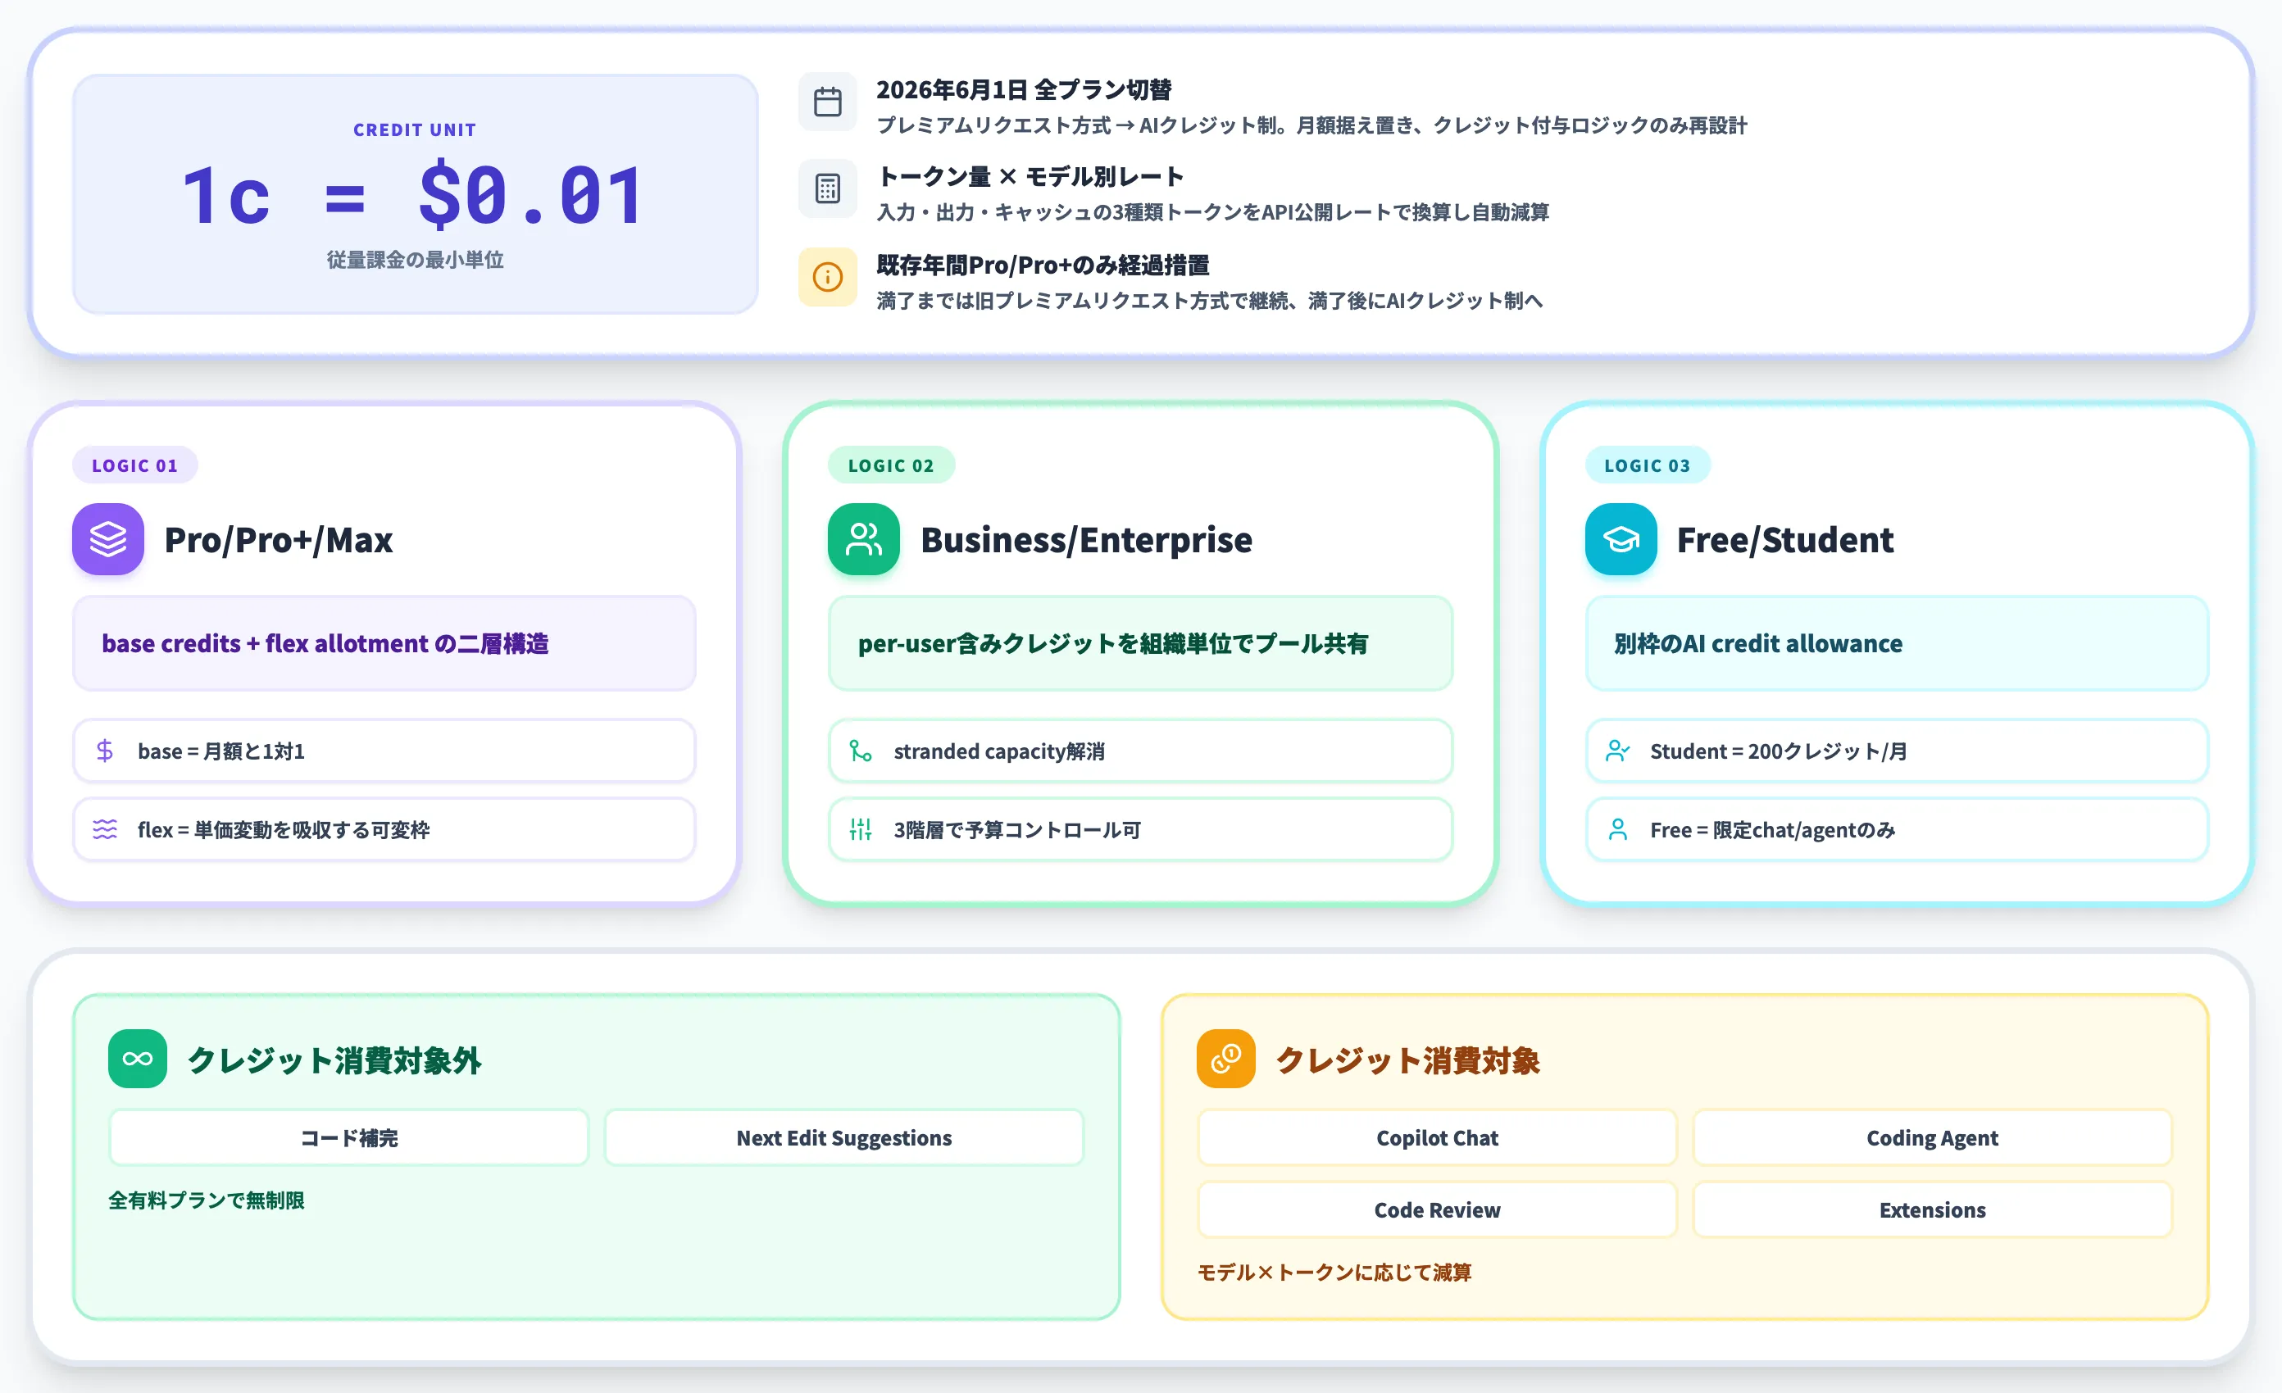This screenshot has width=2282, height=1393.
Task: Click 3階層で予算コントロール可 text
Action: pos(1017,829)
